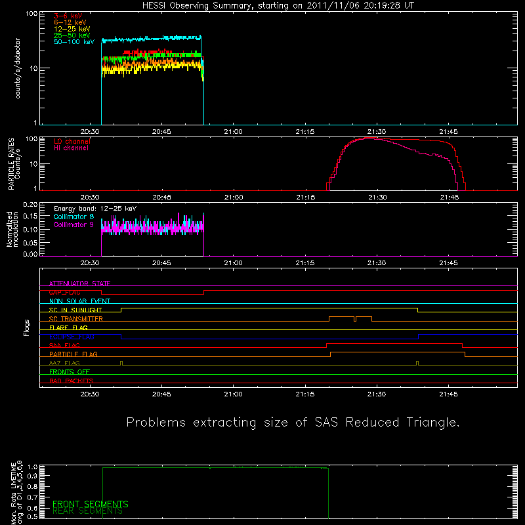Select the '6-12 keV' legend label

click(x=70, y=22)
